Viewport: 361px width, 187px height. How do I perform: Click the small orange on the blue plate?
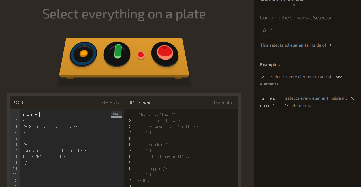[x=83, y=53]
